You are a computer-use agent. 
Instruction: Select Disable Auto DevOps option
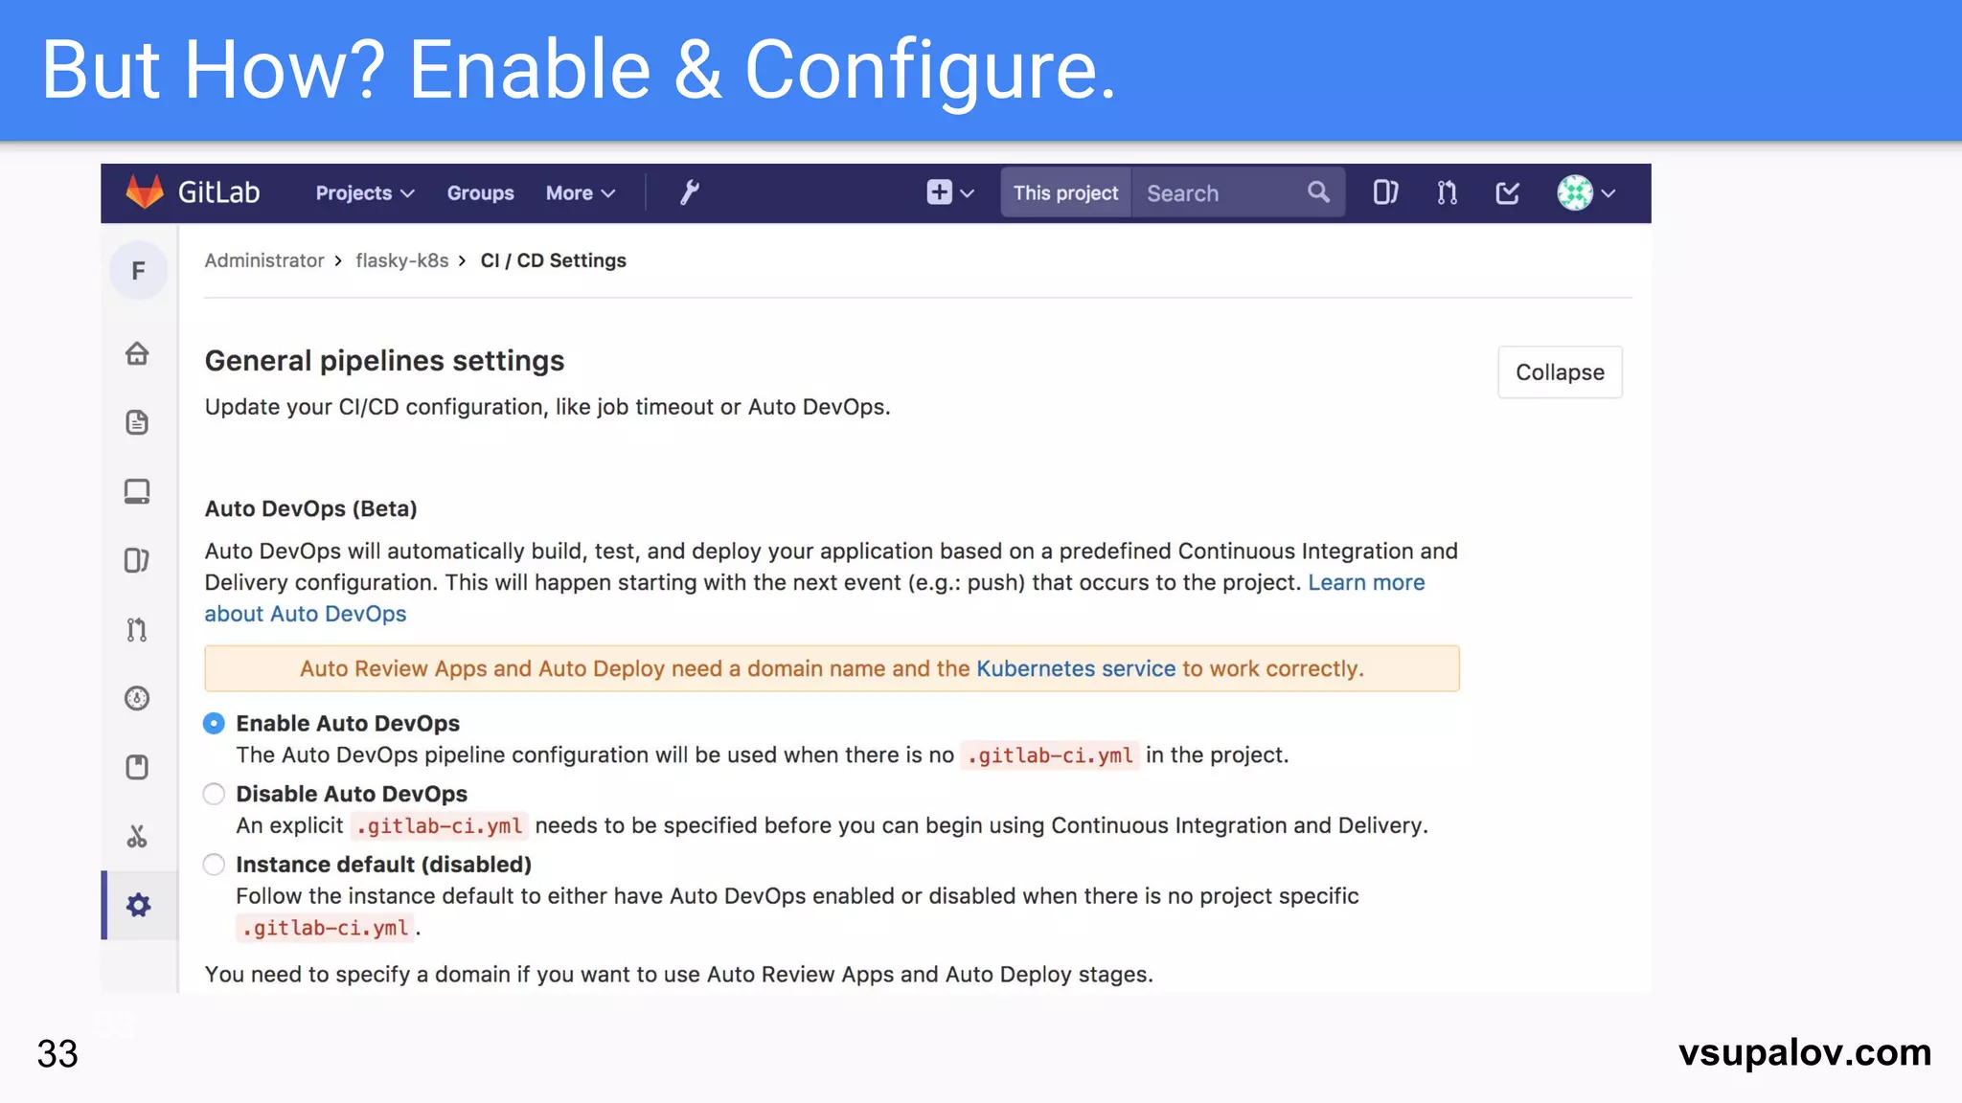coord(214,794)
